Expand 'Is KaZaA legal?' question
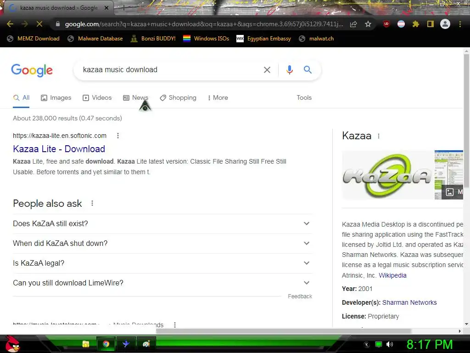 [162, 263]
